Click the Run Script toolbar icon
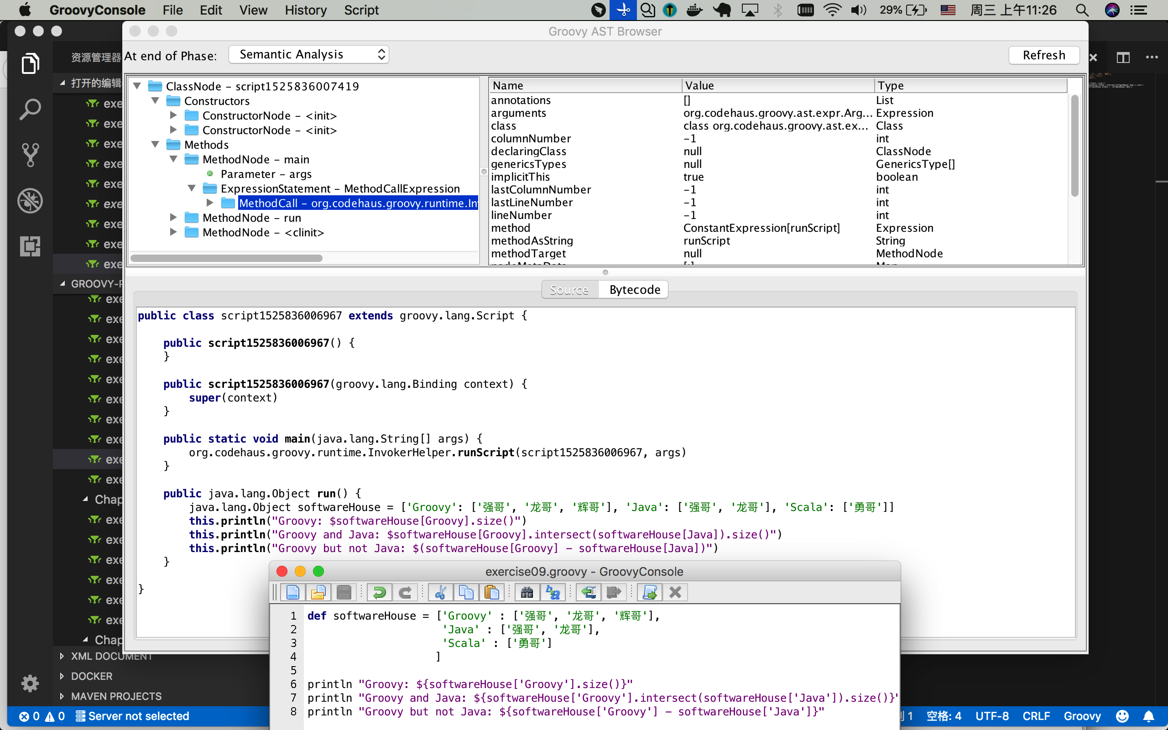Screen dimensions: 1168x730 tap(650, 592)
